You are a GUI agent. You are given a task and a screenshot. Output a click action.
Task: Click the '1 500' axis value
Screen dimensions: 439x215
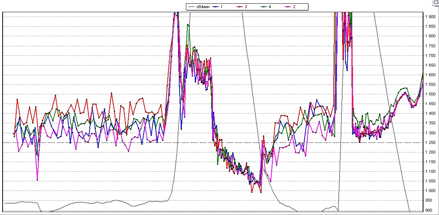[x=430, y=94]
